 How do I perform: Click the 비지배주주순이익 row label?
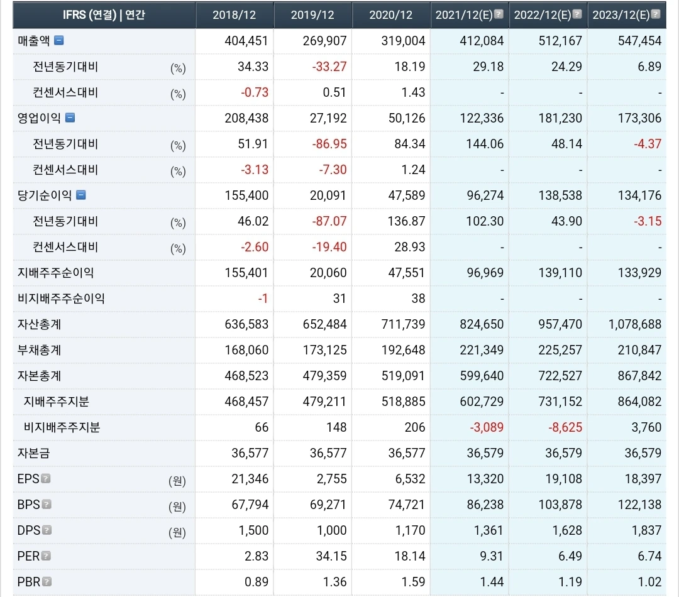tap(61, 298)
